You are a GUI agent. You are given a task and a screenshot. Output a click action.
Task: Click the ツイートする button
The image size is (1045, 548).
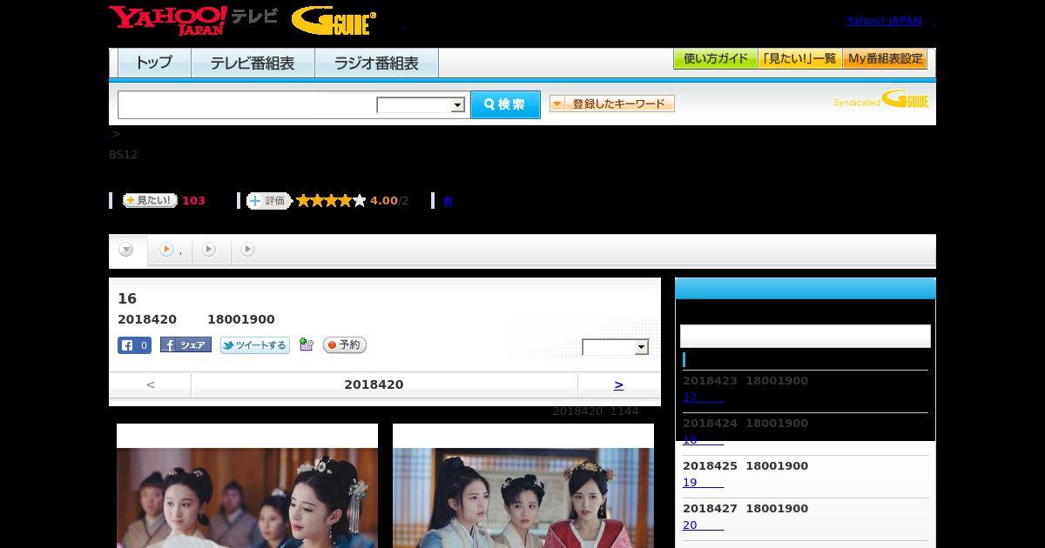(x=254, y=345)
